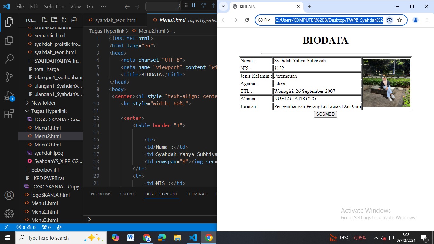Click the New Folder icon in Explorer
434x244 pixels.
point(54,20)
